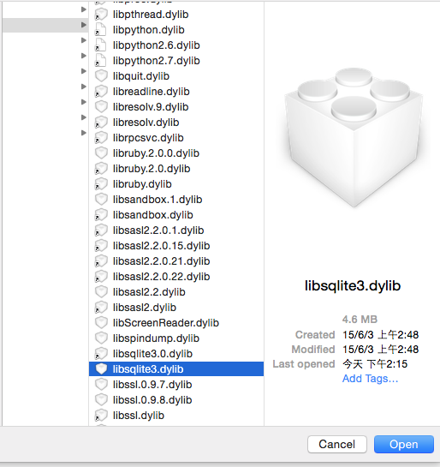Select libssl.dylib in the list
Viewport: 440px width, 467px height.
176,416
